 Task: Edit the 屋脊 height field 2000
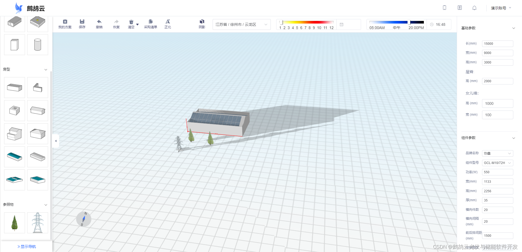point(498,81)
